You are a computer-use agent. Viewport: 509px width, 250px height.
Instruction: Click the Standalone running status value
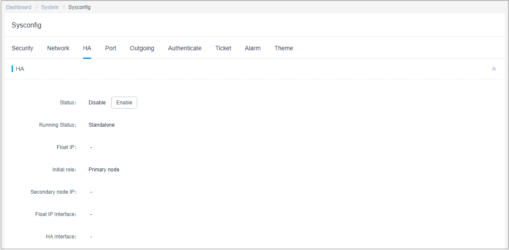101,125
